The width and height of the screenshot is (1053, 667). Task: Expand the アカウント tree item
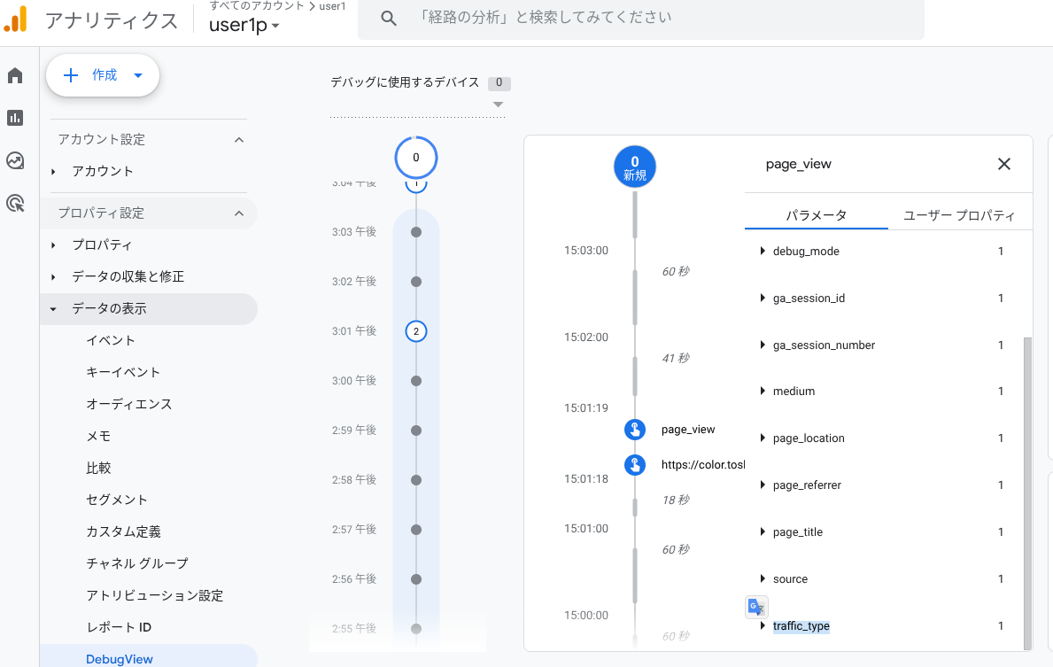53,172
